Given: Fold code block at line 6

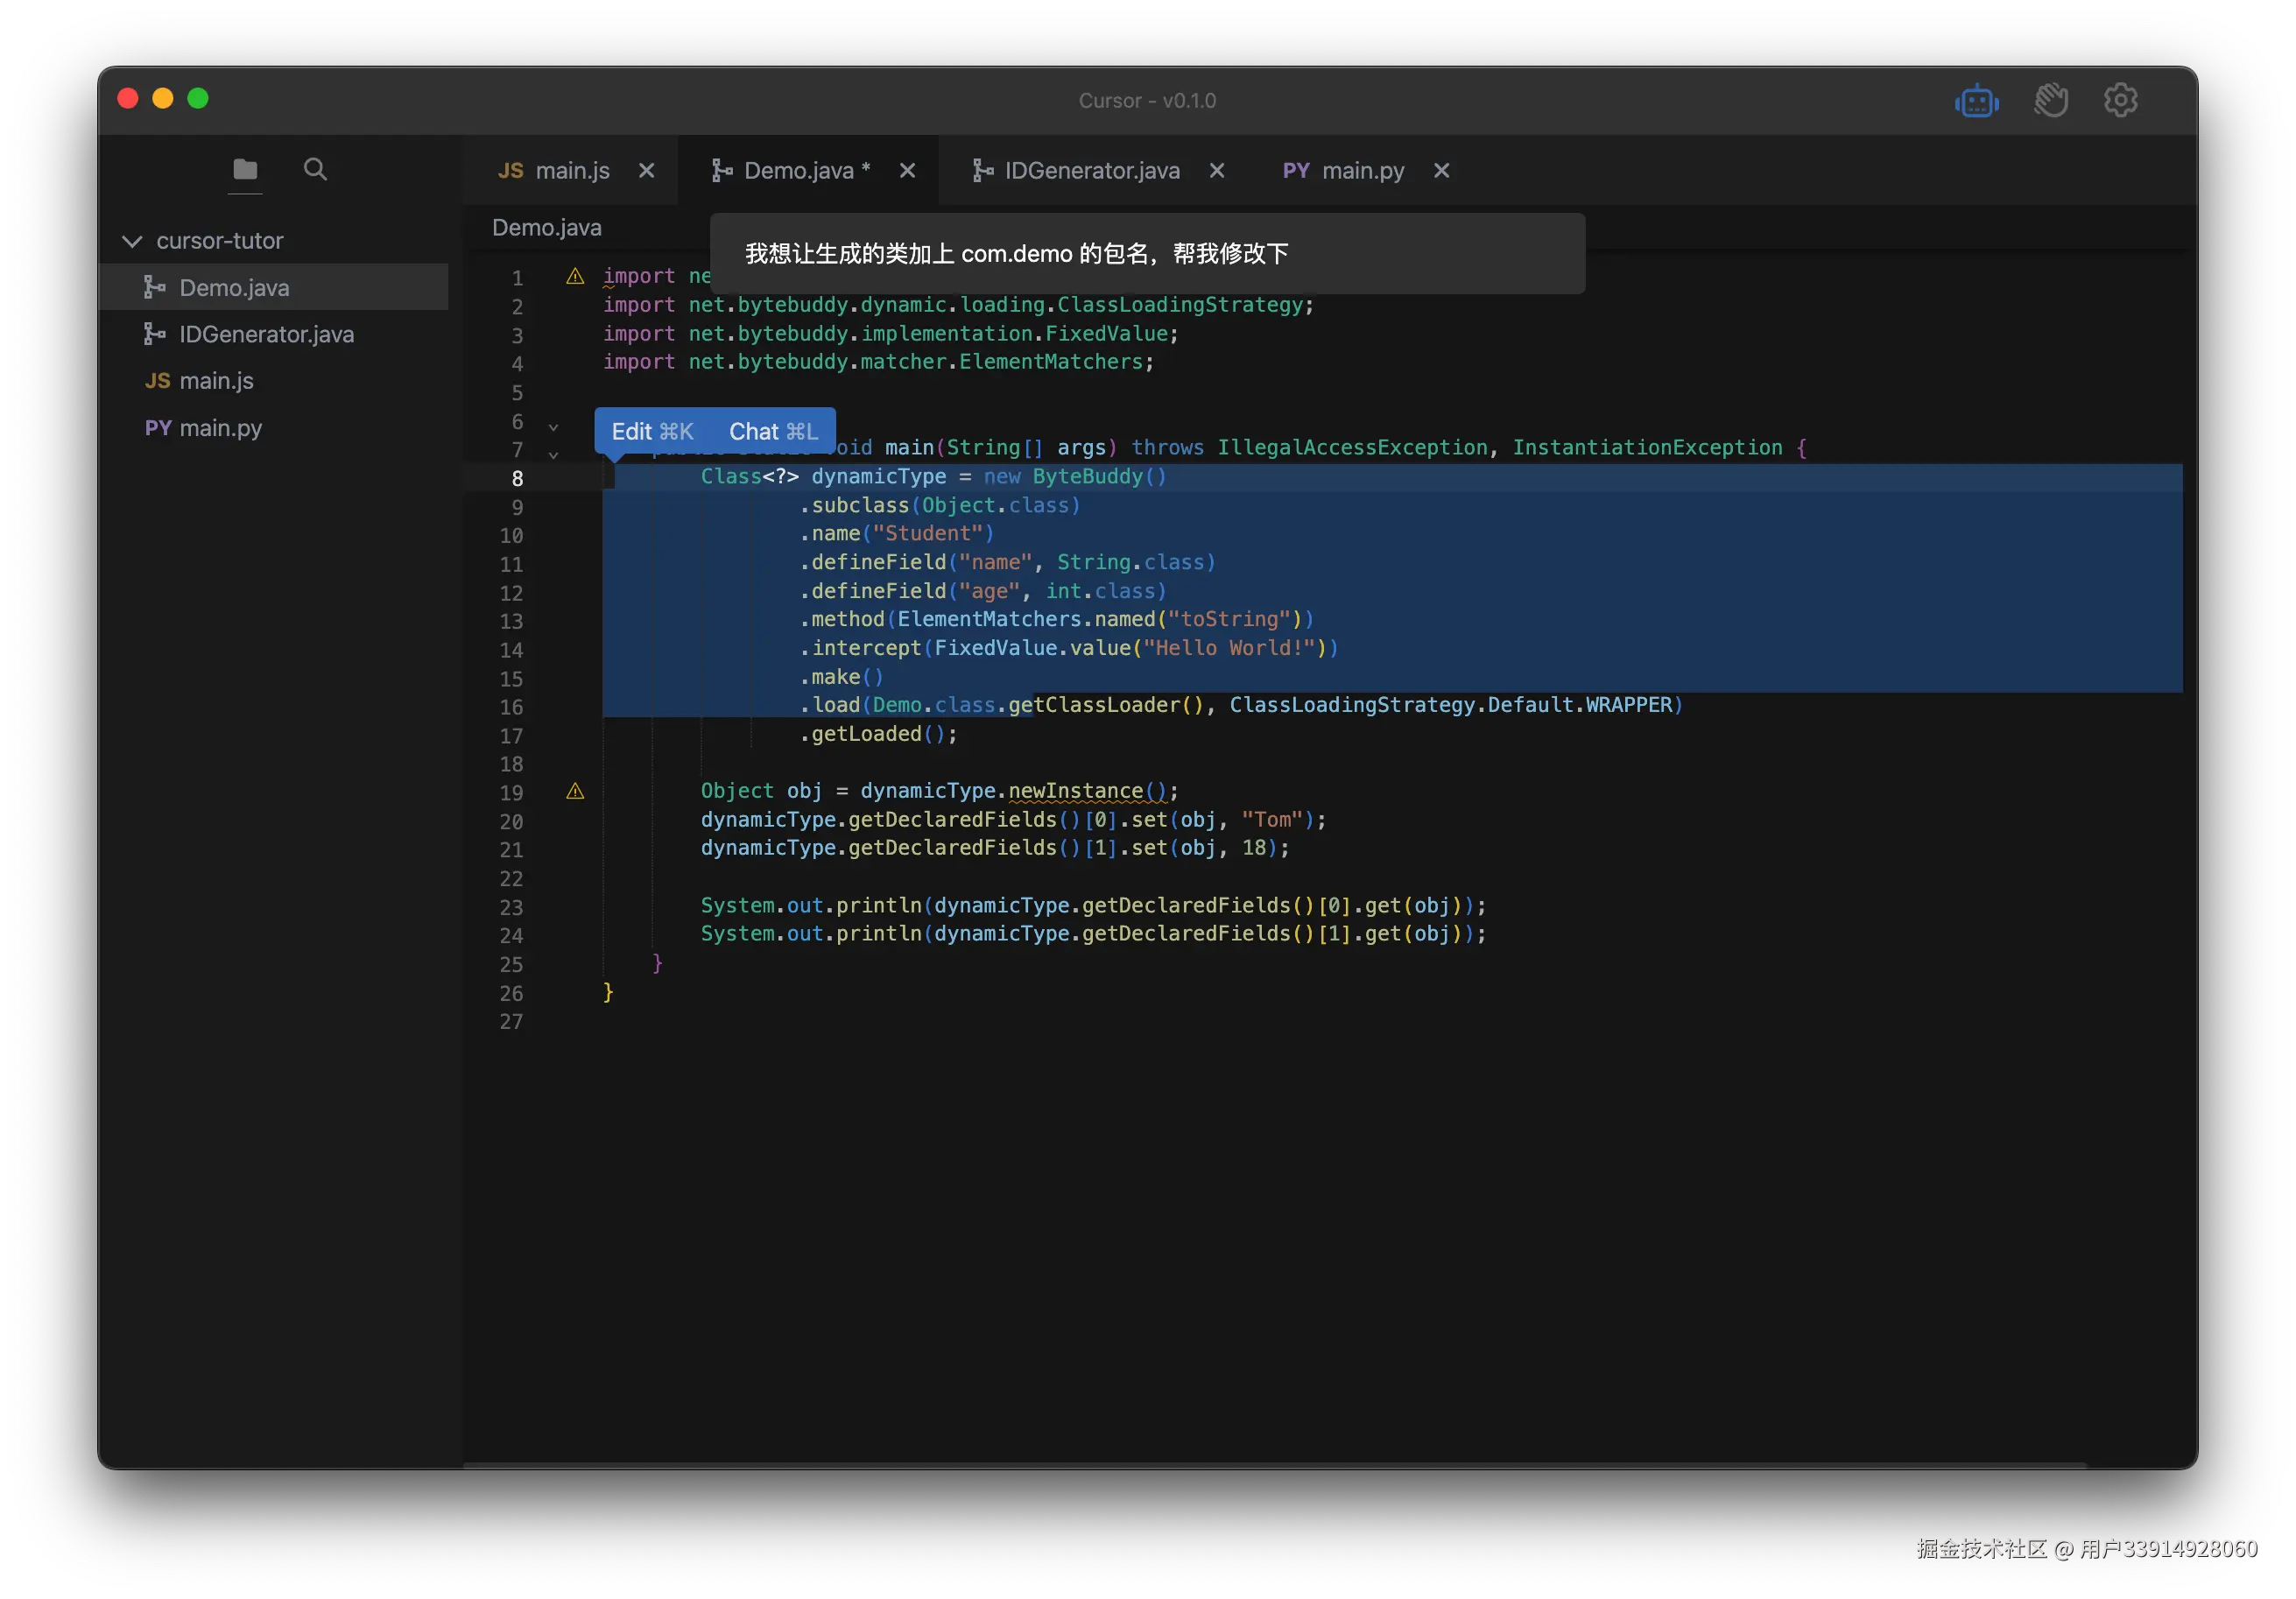Looking at the screenshot, I should click(x=553, y=427).
